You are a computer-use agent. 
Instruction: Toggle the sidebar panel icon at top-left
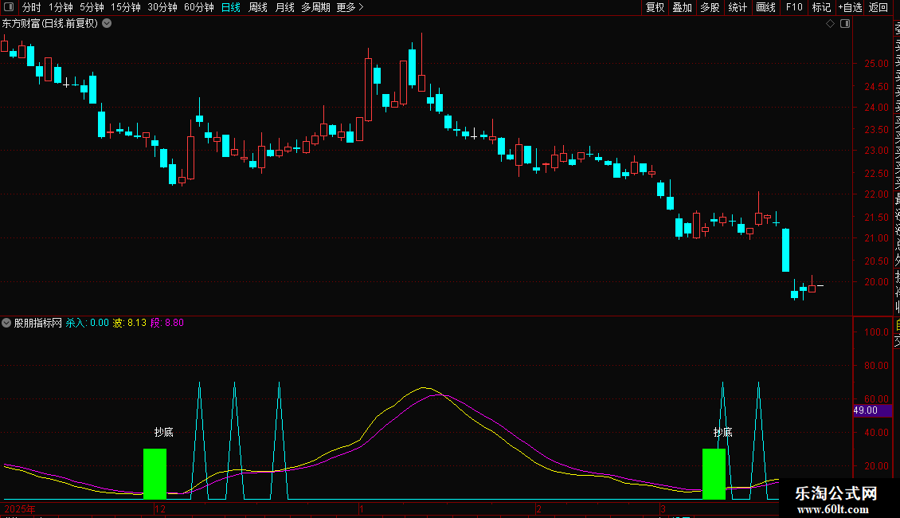tap(9, 7)
